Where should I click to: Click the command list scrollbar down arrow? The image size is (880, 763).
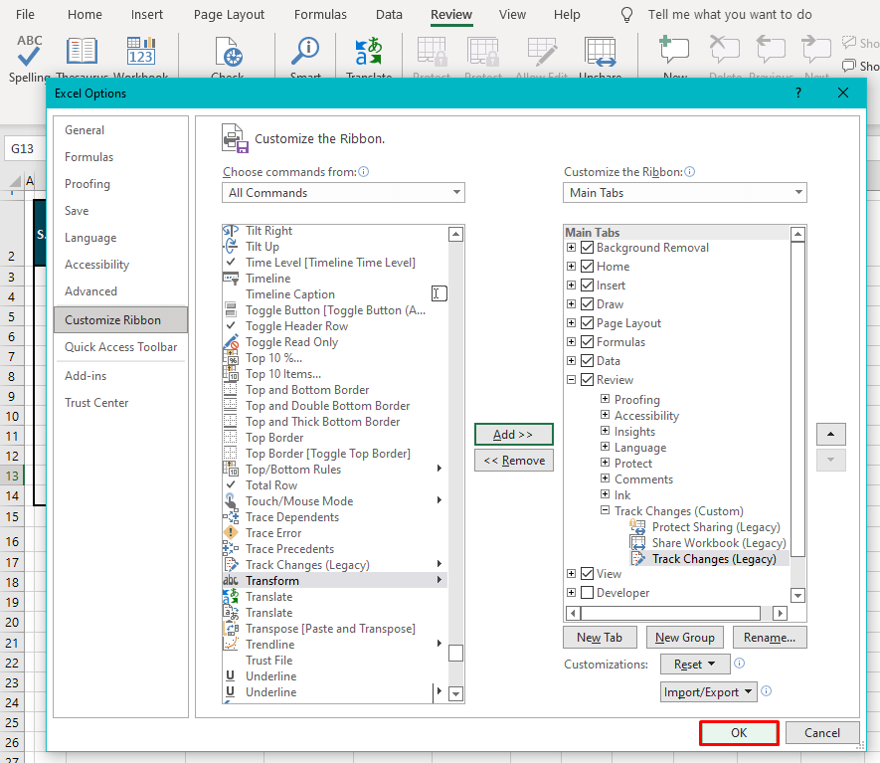pos(455,691)
